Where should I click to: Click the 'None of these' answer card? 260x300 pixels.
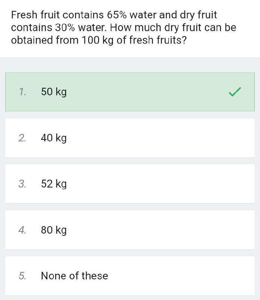pos(130,276)
